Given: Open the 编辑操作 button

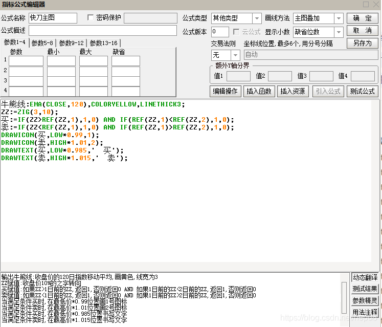Looking at the screenshot, I should 226,91.
